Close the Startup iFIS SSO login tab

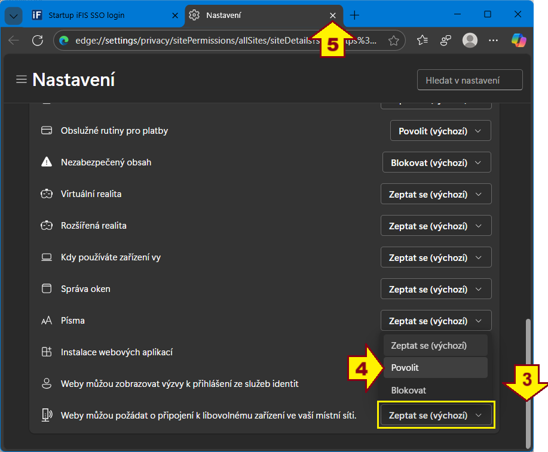[175, 16]
